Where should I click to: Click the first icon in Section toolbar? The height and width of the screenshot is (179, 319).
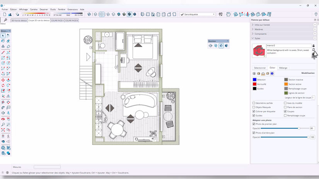coord(211,46)
